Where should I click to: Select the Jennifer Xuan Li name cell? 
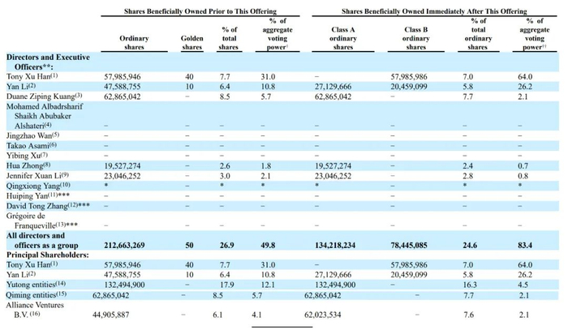tap(37, 175)
